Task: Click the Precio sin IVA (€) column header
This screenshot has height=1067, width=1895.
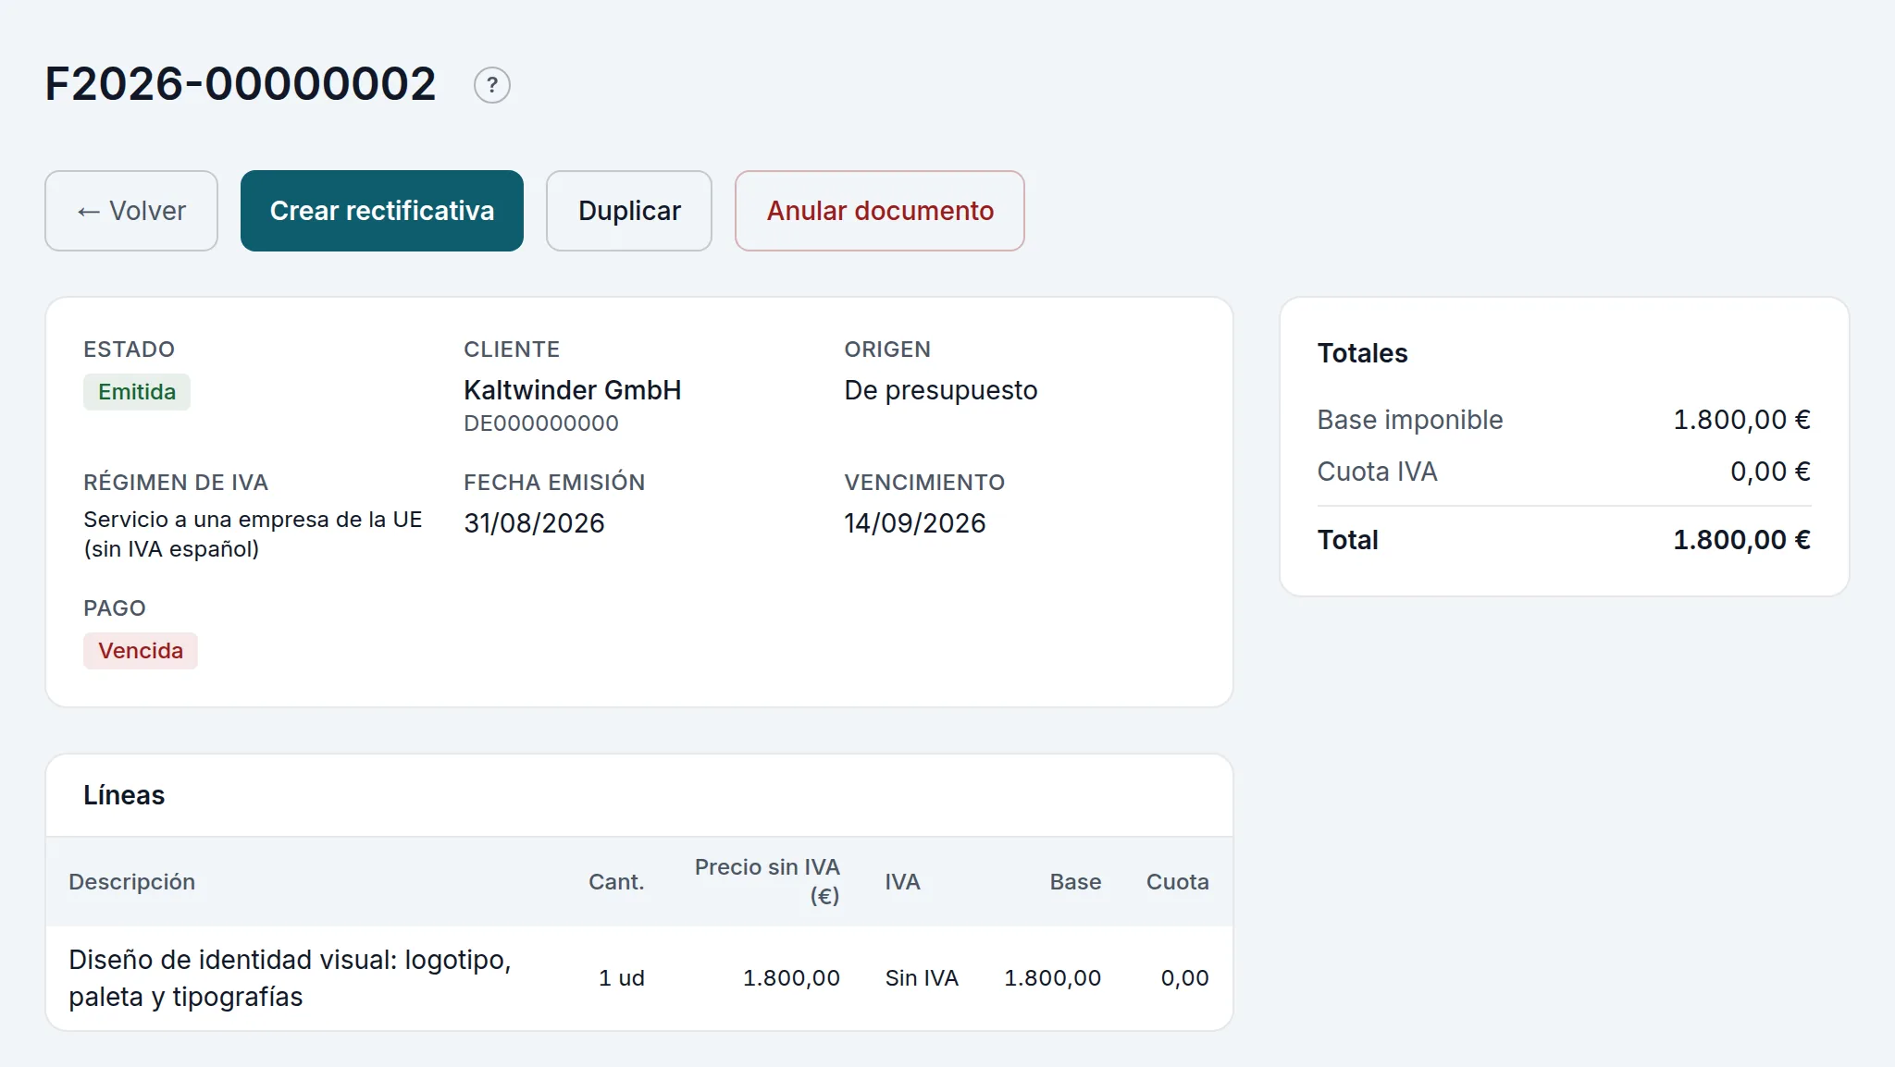Action: coord(767,881)
